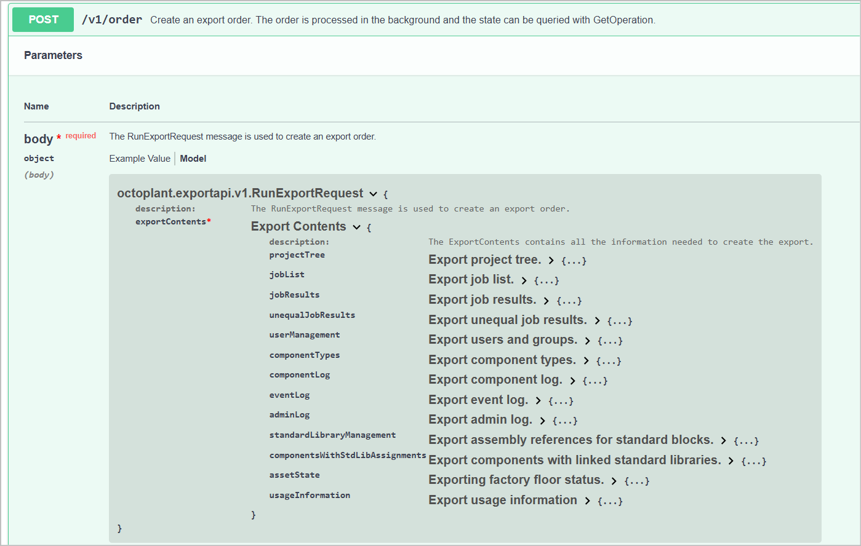Collapse the RunExportRequest model chevron

coord(373,194)
